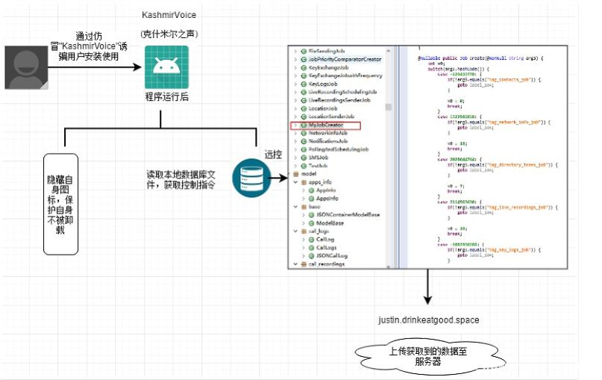Select the highlighted MyJobCreator class
Viewport: 602px width, 380px height.
[x=328, y=125]
